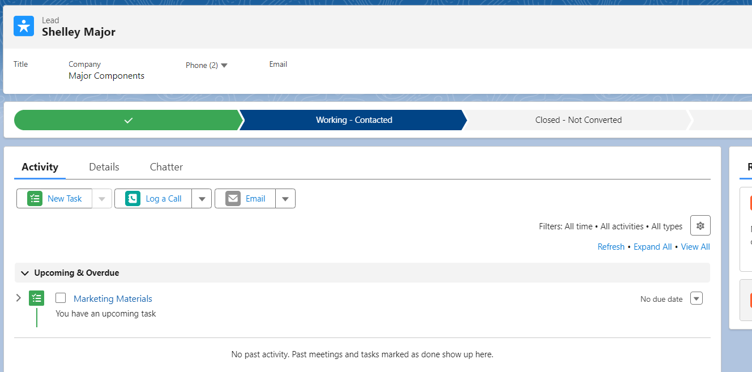The image size is (752, 372).
Task: Switch to the Chatter tab
Action: [x=166, y=167]
